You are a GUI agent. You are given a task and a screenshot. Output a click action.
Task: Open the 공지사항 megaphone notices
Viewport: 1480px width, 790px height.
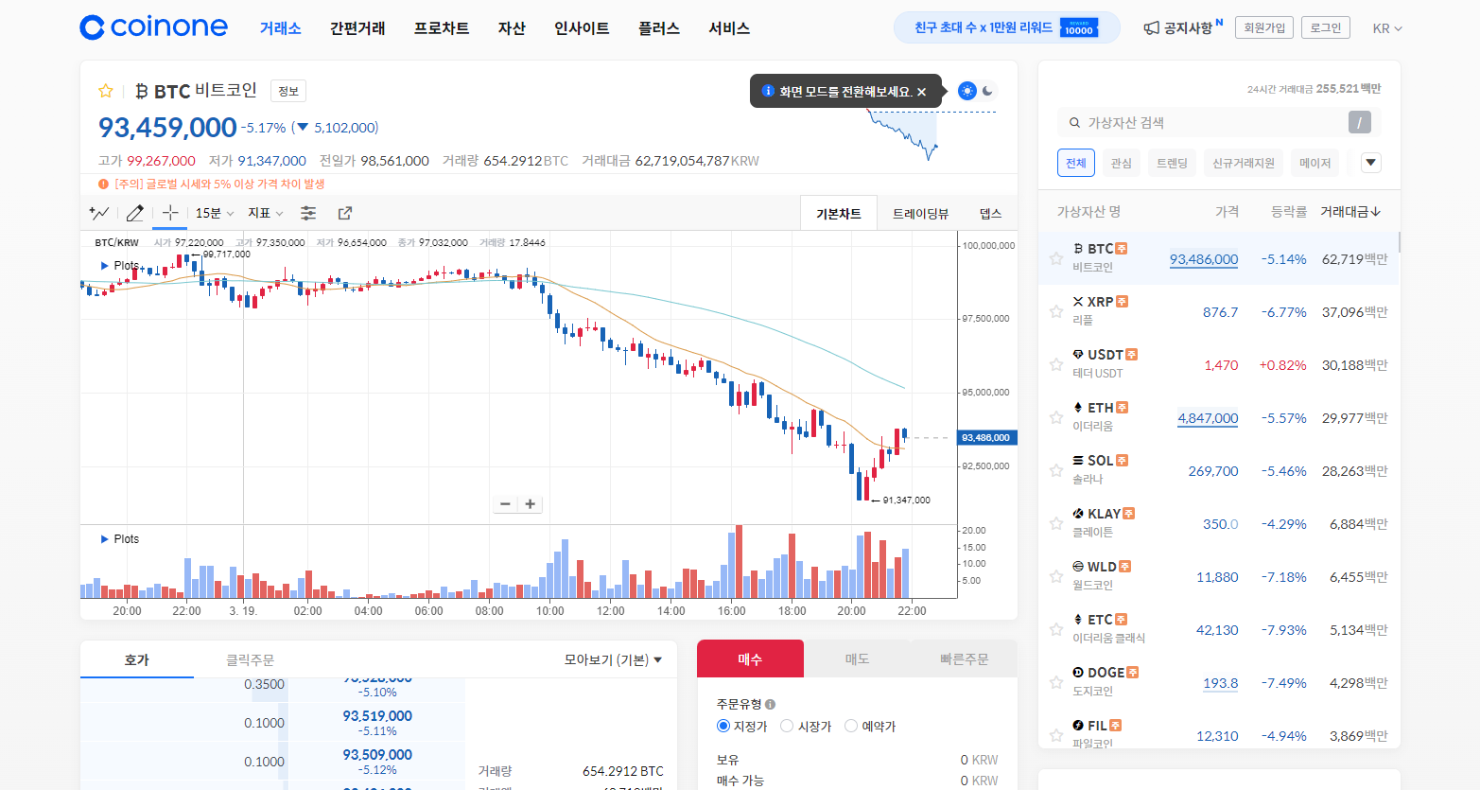pos(1182,27)
